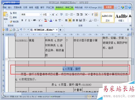Image resolution: width=135 pixels, height=100 pixels.
Task: Activate the Format Painter (格式刷)
Action: (14, 22)
